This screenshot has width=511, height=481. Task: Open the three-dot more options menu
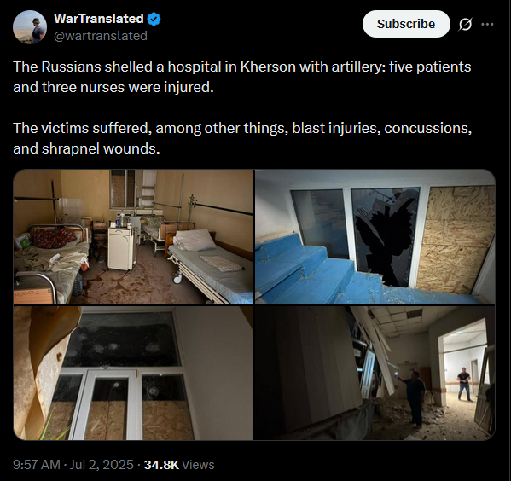tap(487, 24)
